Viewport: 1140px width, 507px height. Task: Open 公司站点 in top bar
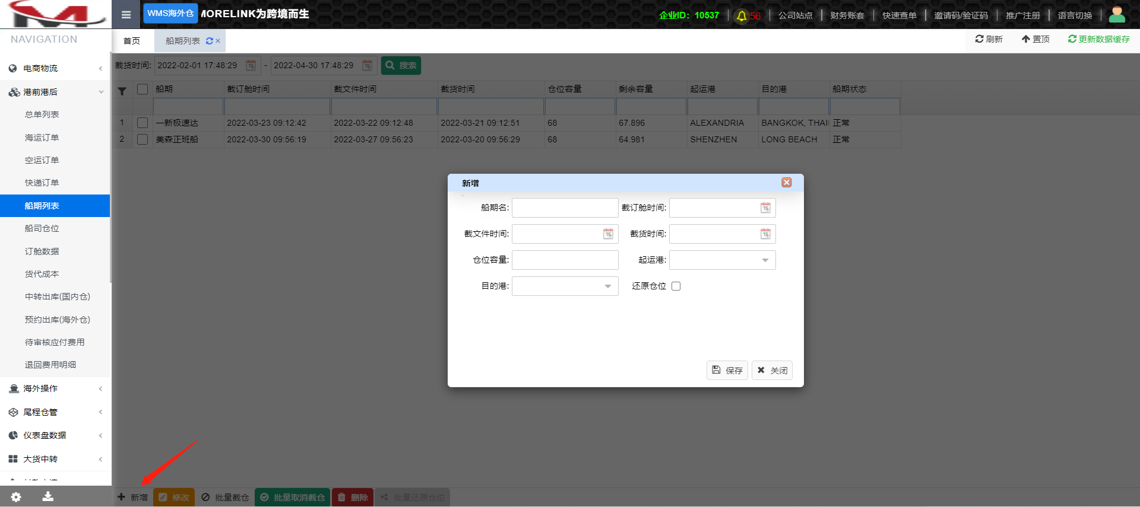795,15
